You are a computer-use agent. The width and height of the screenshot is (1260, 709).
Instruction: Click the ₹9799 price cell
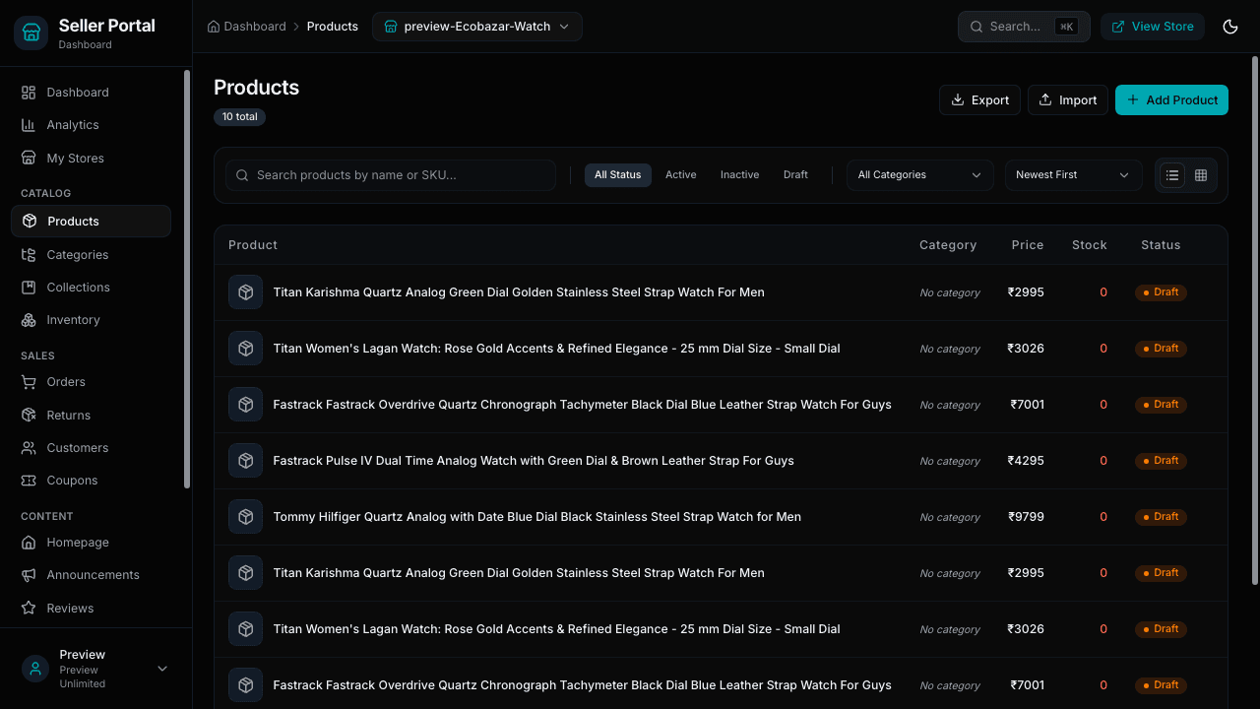(x=1026, y=517)
